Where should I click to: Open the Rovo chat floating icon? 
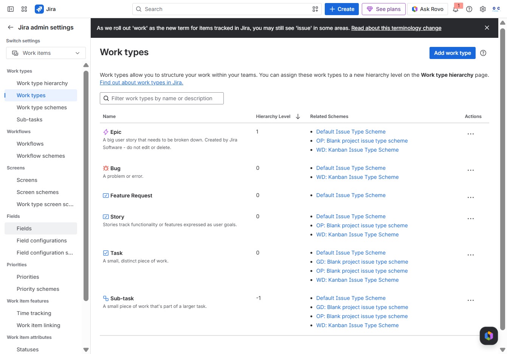[x=488, y=335]
